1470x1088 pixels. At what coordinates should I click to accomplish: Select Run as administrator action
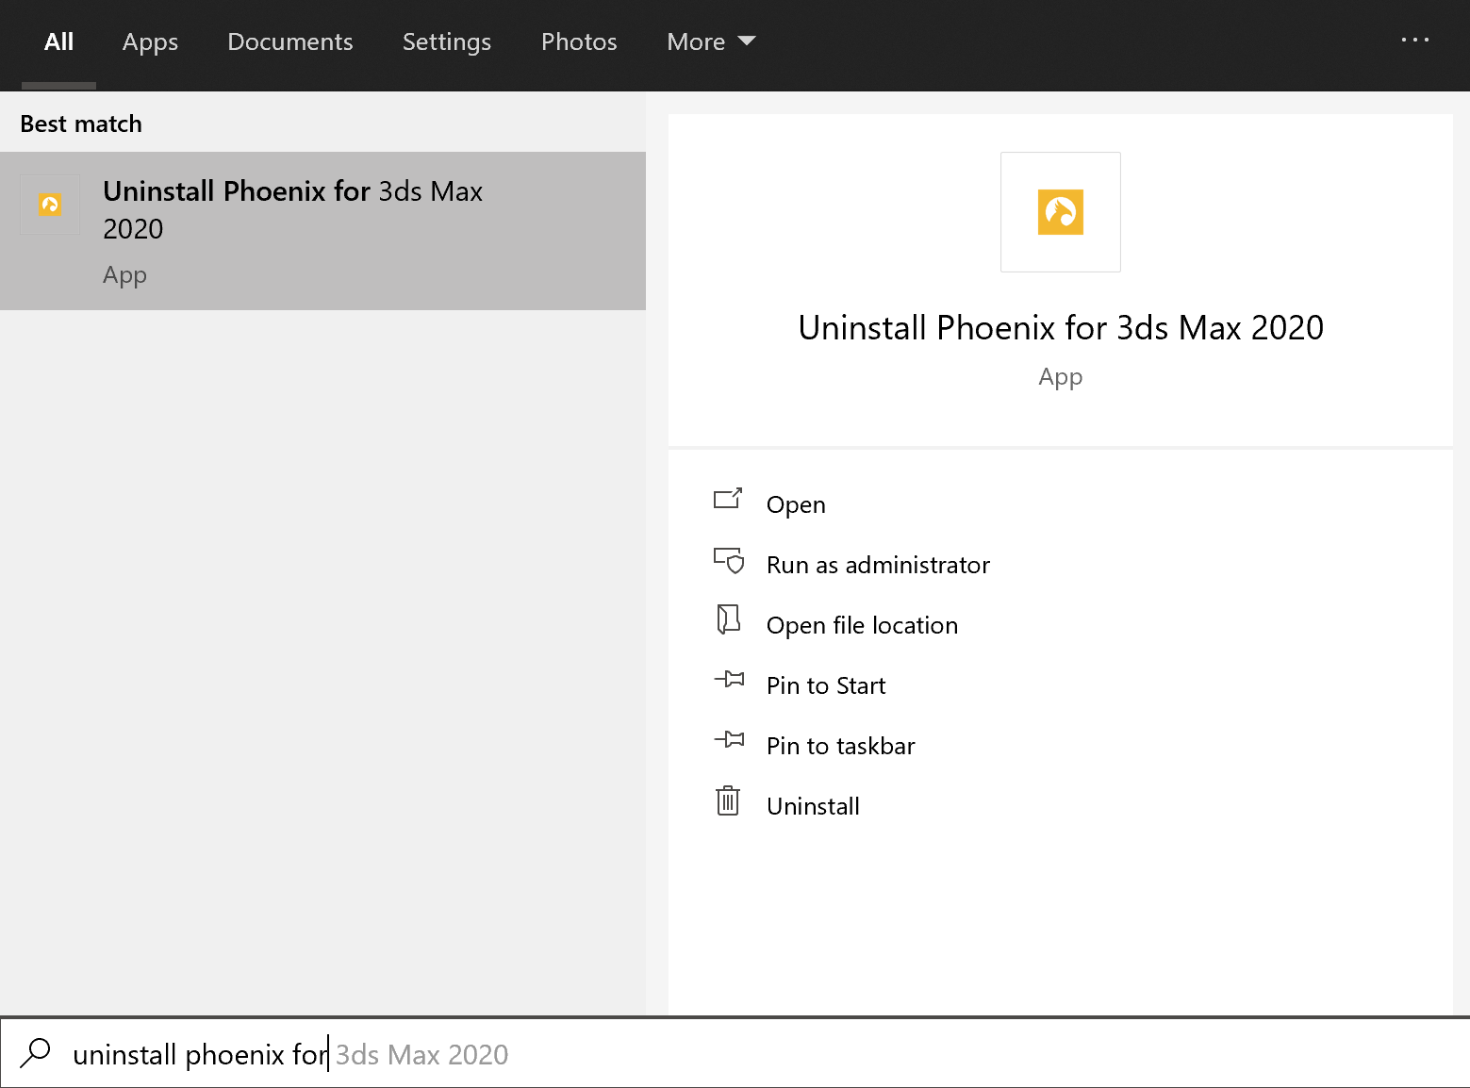click(x=877, y=565)
